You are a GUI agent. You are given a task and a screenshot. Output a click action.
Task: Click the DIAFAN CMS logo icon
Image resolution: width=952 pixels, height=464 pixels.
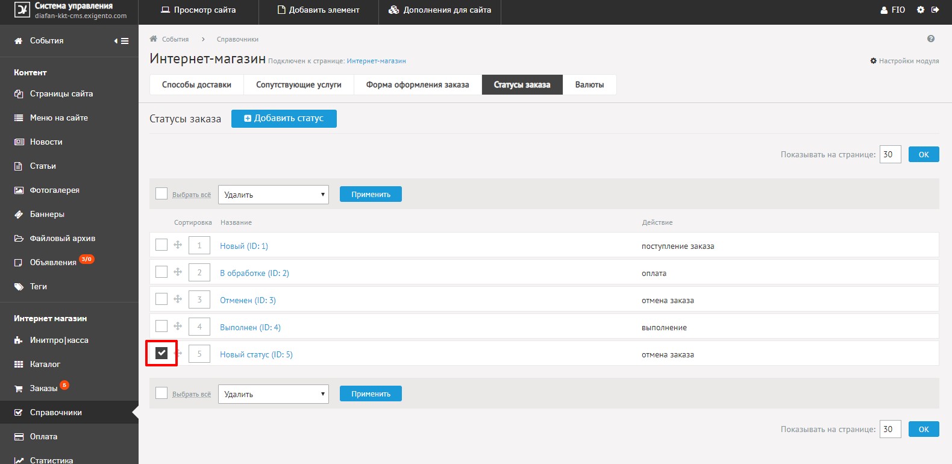tap(22, 10)
